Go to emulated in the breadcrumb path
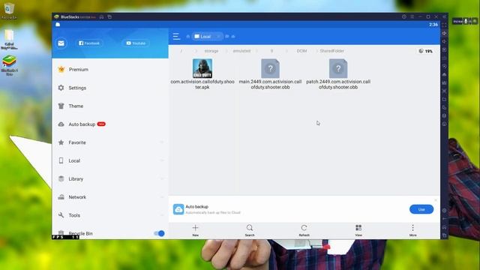The image size is (480, 270). tap(241, 51)
